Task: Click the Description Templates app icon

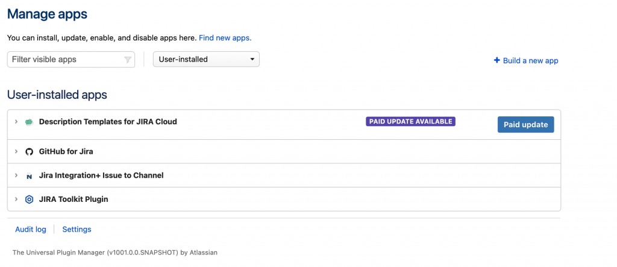Action: click(29, 122)
